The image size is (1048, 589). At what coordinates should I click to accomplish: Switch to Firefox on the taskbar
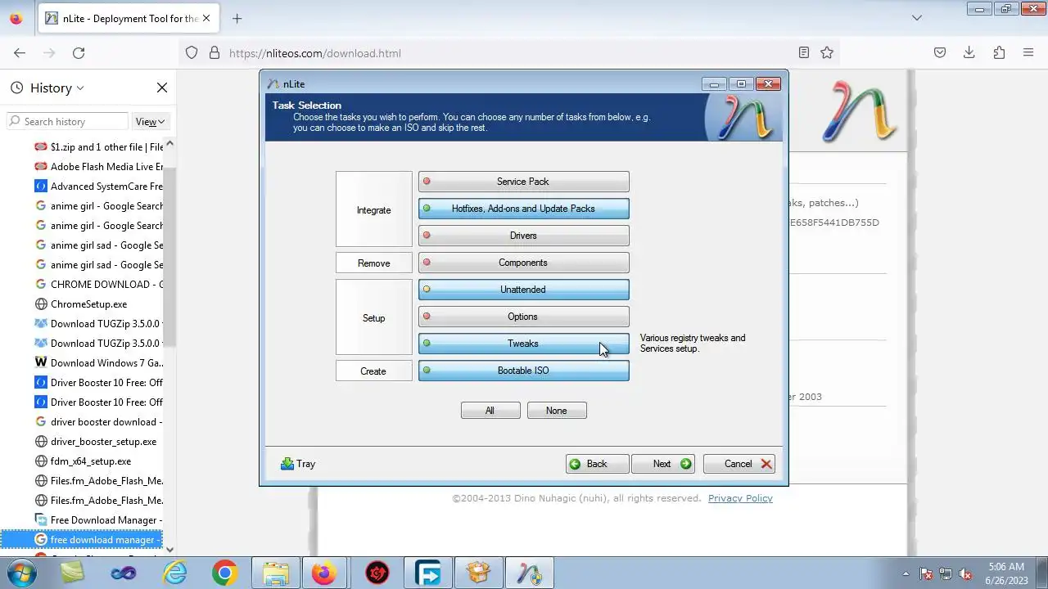325,573
